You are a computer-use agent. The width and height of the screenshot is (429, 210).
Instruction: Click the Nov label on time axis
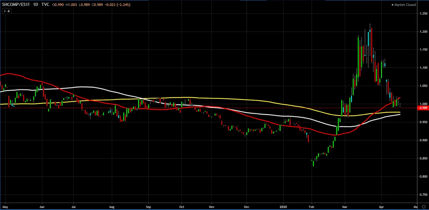tap(211, 207)
